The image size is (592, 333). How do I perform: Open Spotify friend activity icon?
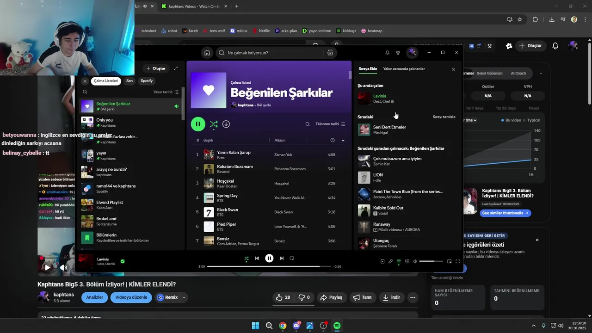click(398, 53)
